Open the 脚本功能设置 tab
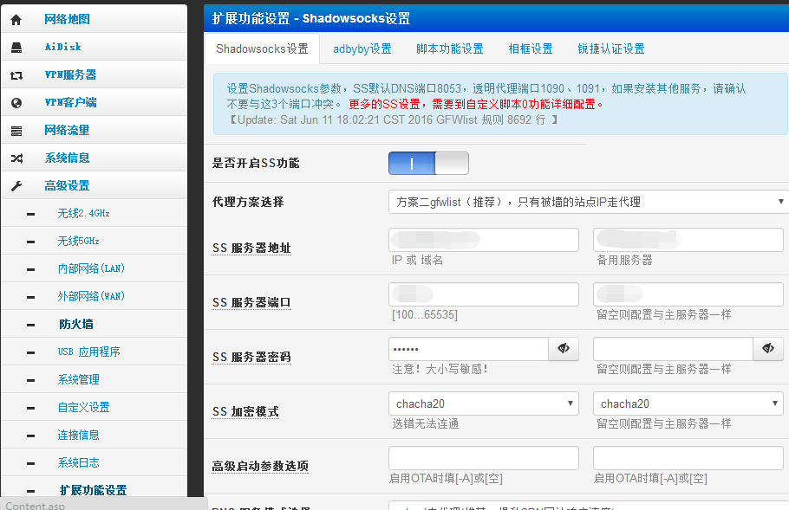This screenshot has width=789, height=510. [449, 48]
